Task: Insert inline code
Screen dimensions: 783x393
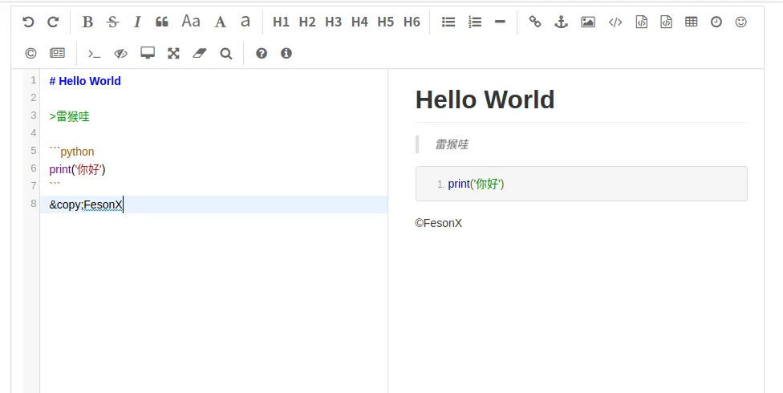Action: pyautogui.click(x=615, y=22)
